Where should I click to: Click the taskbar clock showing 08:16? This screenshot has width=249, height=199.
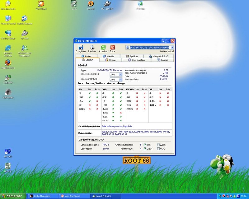pos(244,196)
